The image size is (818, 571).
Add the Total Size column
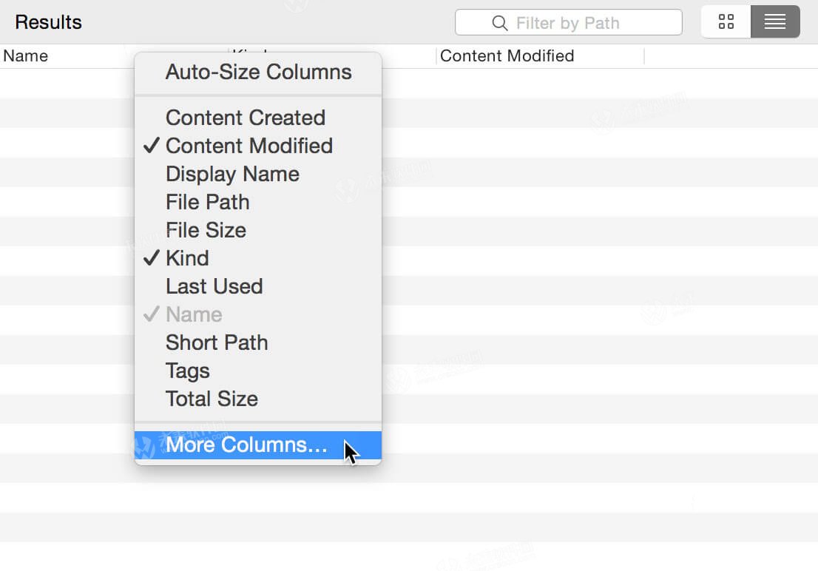(x=212, y=399)
